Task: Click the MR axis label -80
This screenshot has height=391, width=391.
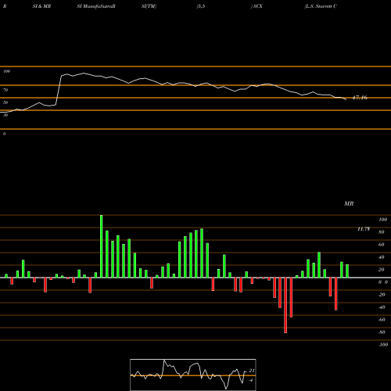Action: [x=382, y=332]
